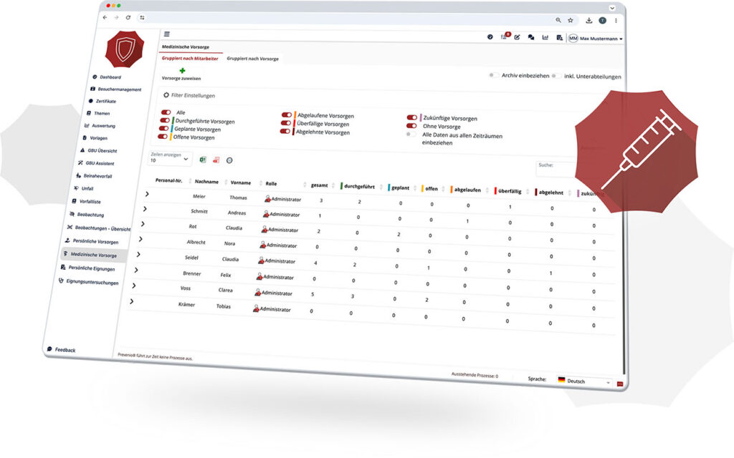Toggle Abgelaufene Vorsorgen filter
Image resolution: width=734 pixels, height=458 pixels.
click(287, 114)
